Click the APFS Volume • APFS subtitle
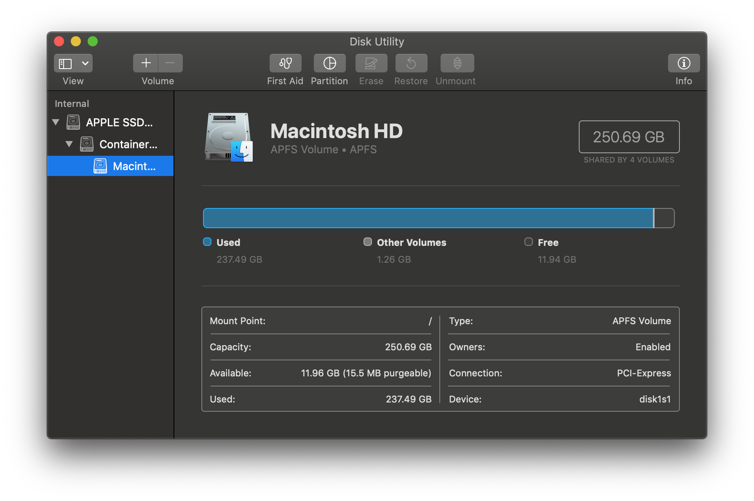 pyautogui.click(x=324, y=150)
